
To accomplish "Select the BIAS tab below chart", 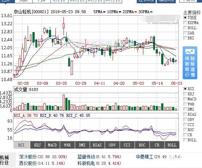I will point(97,145).
